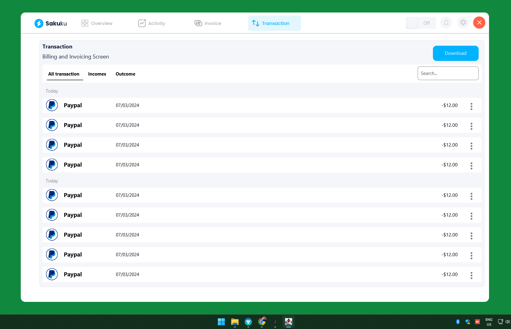Open options menu on fourth transaction row

tap(471, 166)
